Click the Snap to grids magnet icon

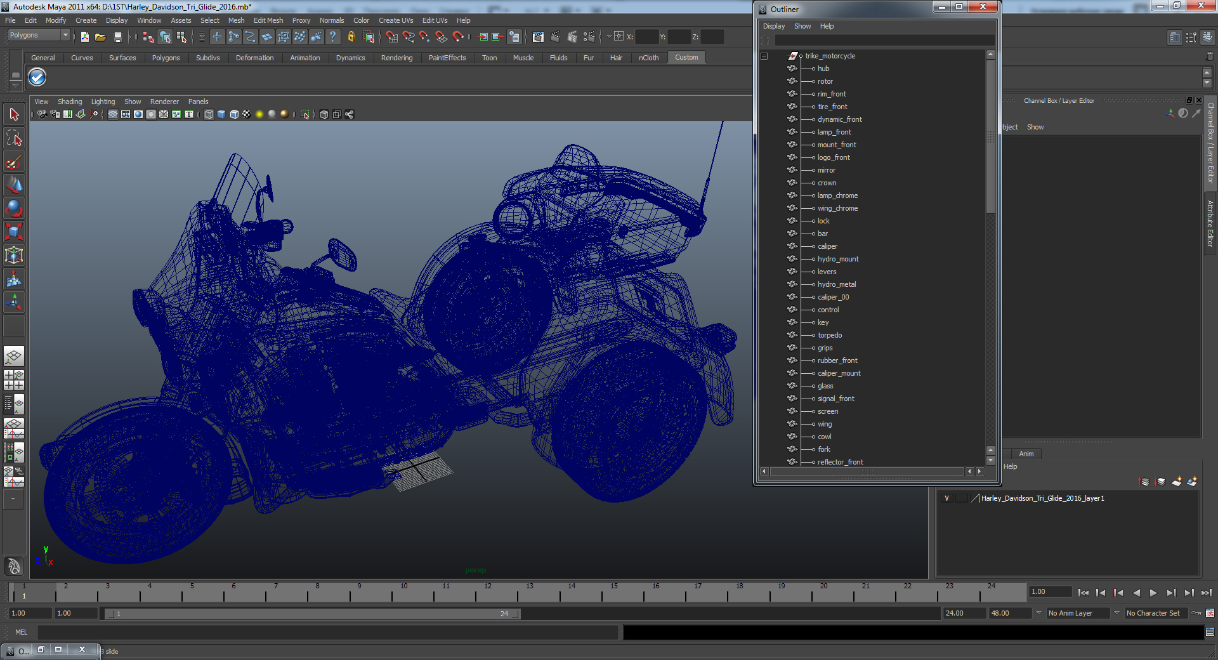click(x=392, y=37)
